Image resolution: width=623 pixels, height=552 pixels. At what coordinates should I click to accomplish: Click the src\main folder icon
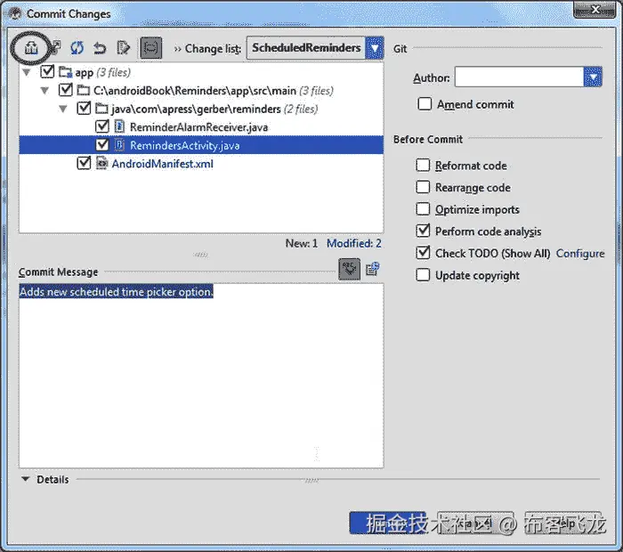point(83,90)
